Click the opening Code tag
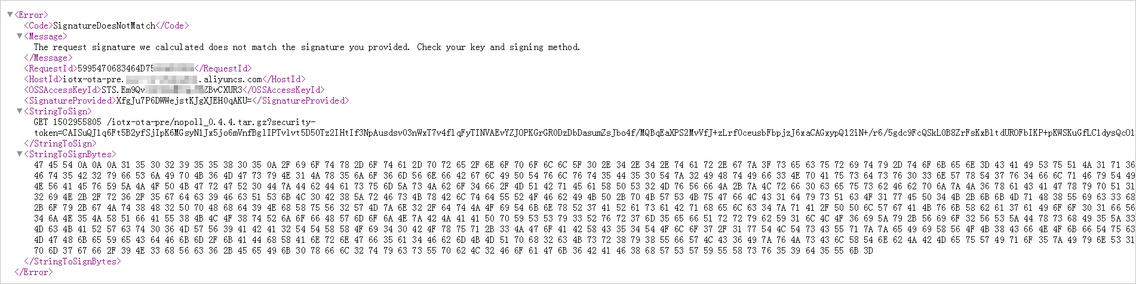1136x284 pixels. point(38,26)
